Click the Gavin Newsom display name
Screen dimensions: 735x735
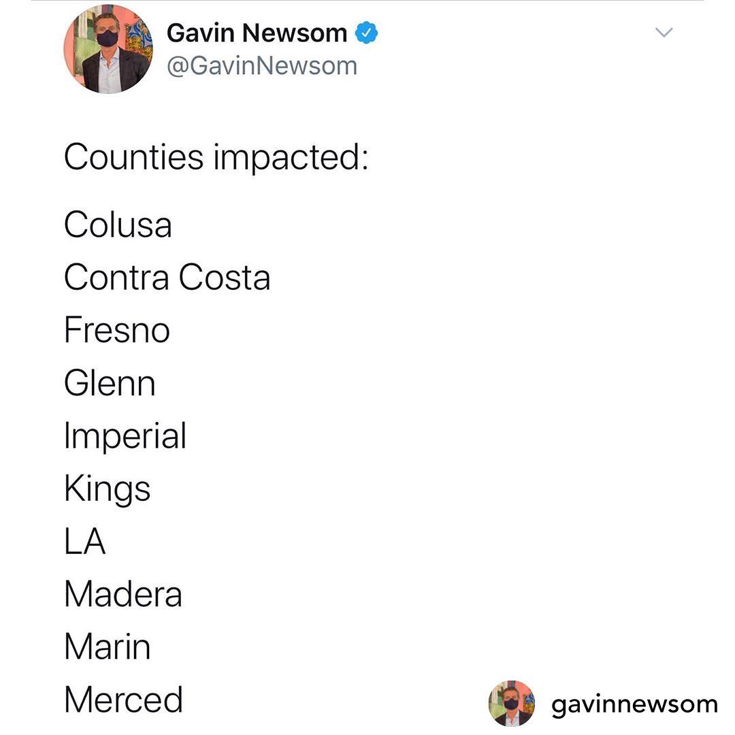(257, 33)
